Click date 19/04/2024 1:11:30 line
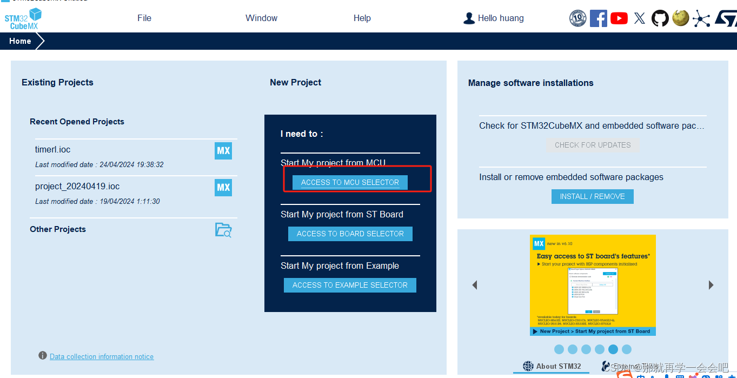737x378 pixels. coord(97,201)
